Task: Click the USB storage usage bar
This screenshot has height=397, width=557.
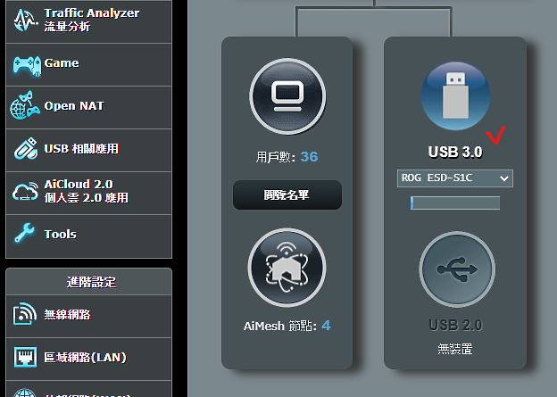Action: coord(455,203)
